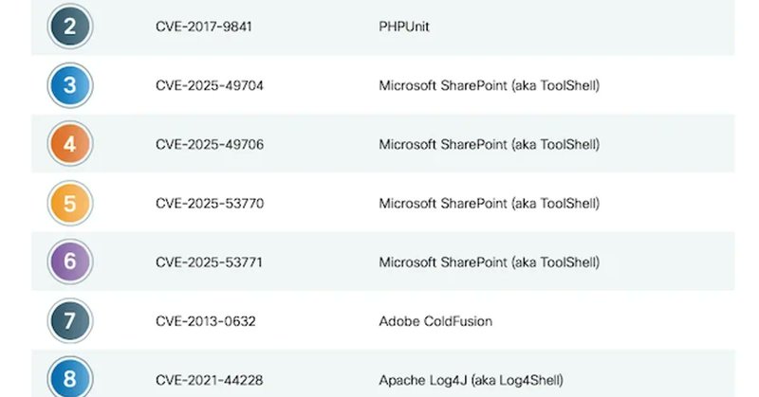Select the CVE-2025-49704 identifier text
This screenshot has height=397, width=759.
click(x=209, y=86)
